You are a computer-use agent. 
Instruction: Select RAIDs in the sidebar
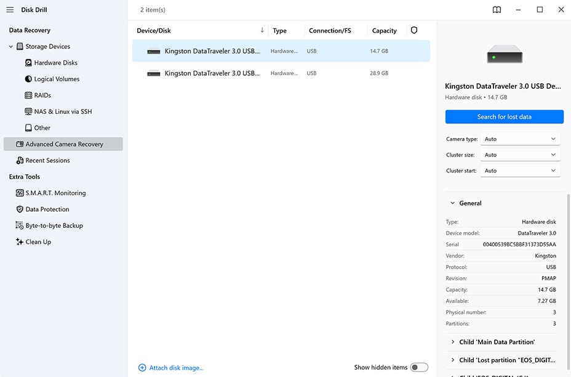click(42, 95)
